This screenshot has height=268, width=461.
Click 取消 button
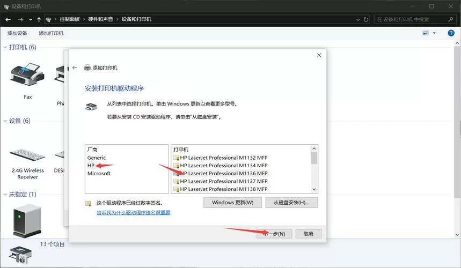(308, 234)
